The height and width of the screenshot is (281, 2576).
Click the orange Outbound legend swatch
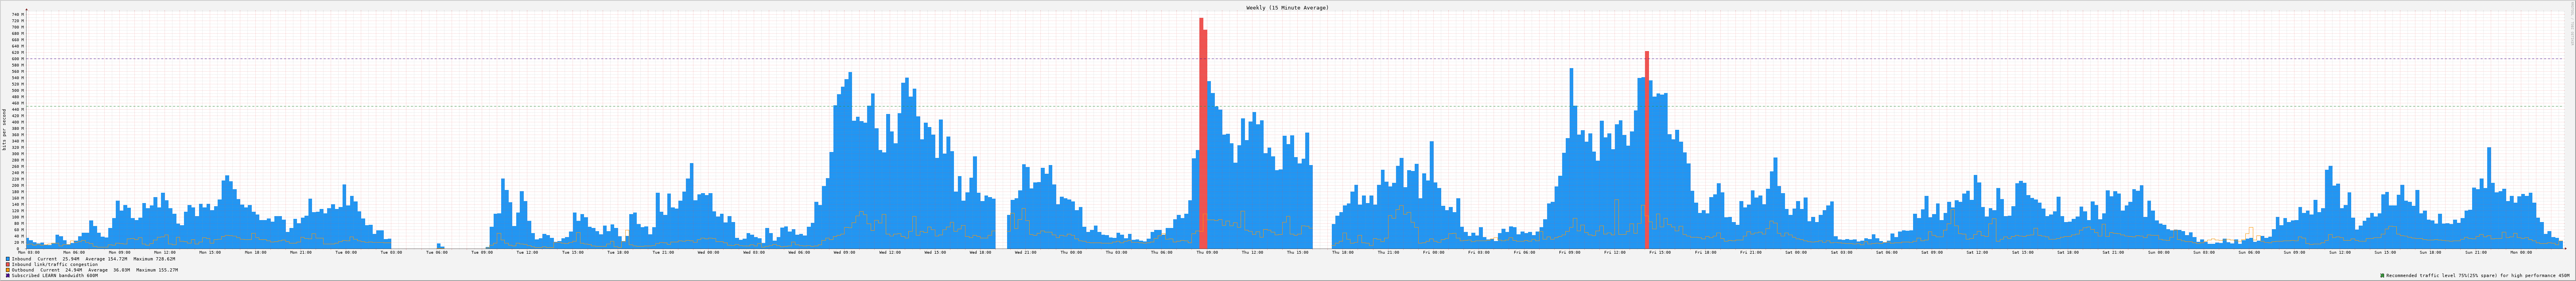[8, 270]
